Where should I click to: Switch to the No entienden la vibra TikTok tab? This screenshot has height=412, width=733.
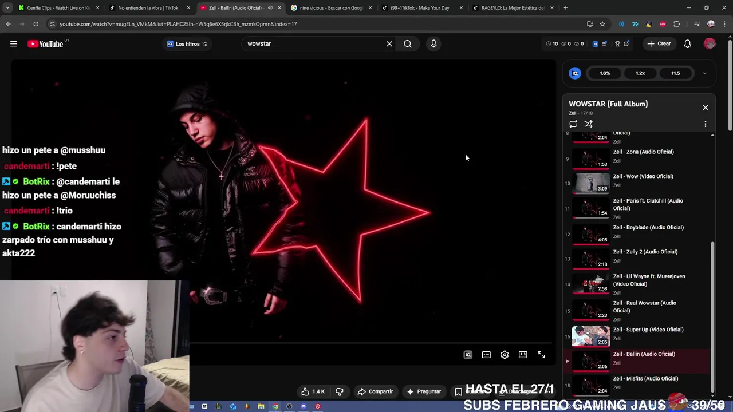(x=148, y=8)
